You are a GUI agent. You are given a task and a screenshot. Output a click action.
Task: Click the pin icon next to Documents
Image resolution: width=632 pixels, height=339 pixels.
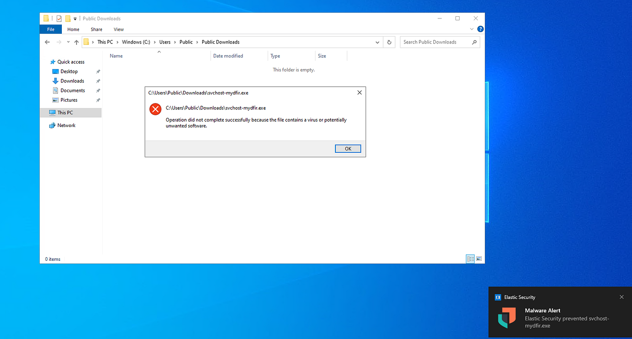click(x=98, y=90)
